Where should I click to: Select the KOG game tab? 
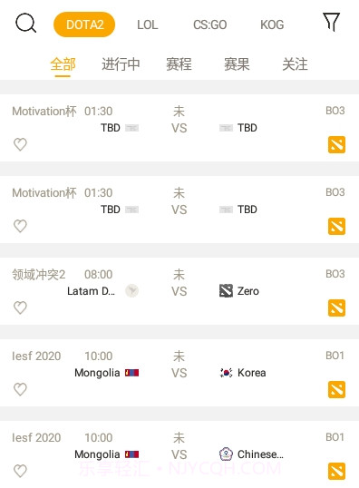(x=272, y=24)
